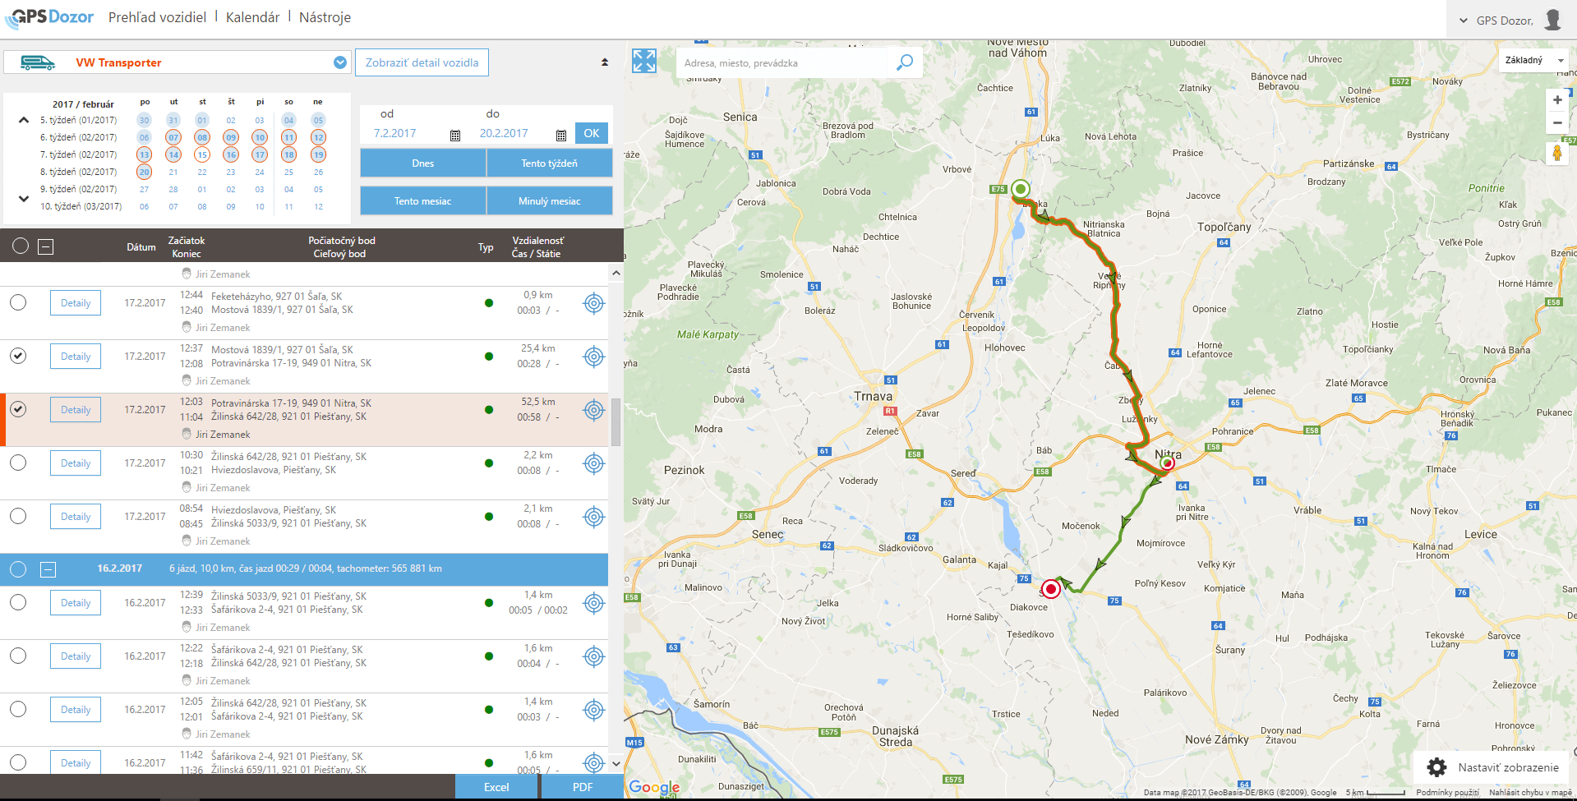This screenshot has width=1577, height=801.
Task: Export trips using PDF button
Action: click(583, 787)
